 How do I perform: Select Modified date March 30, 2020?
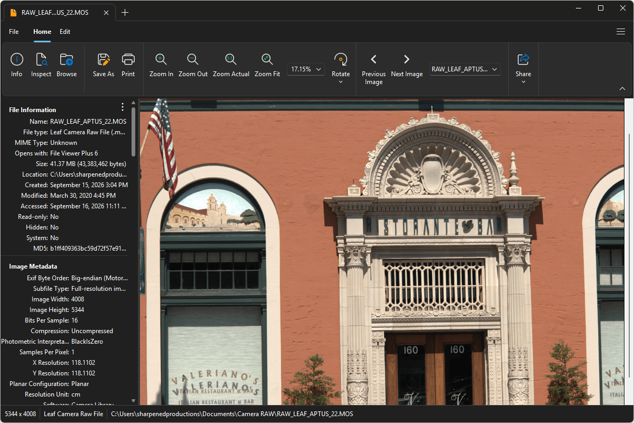coord(83,196)
